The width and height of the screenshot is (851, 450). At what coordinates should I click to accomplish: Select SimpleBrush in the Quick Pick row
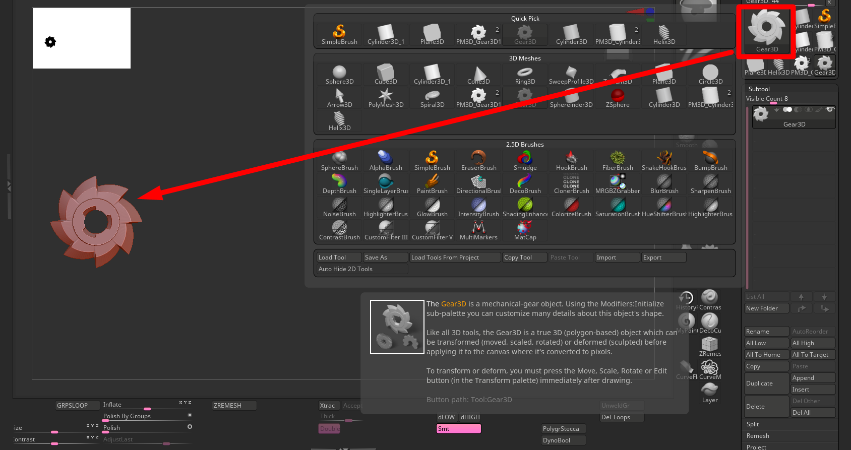[x=339, y=35]
